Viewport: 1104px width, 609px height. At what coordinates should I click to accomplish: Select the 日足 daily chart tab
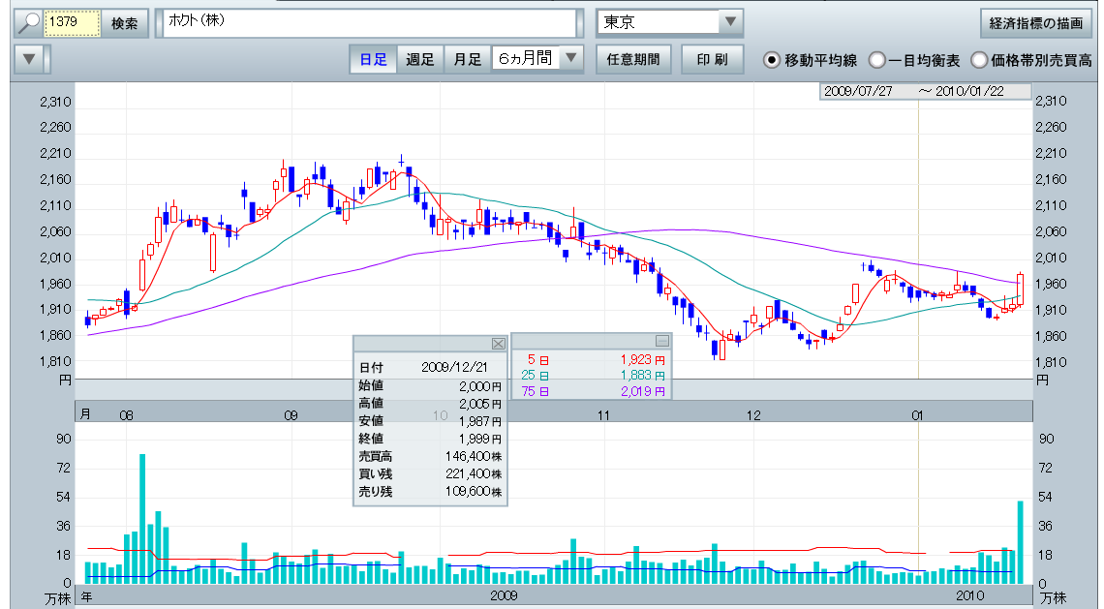click(373, 60)
